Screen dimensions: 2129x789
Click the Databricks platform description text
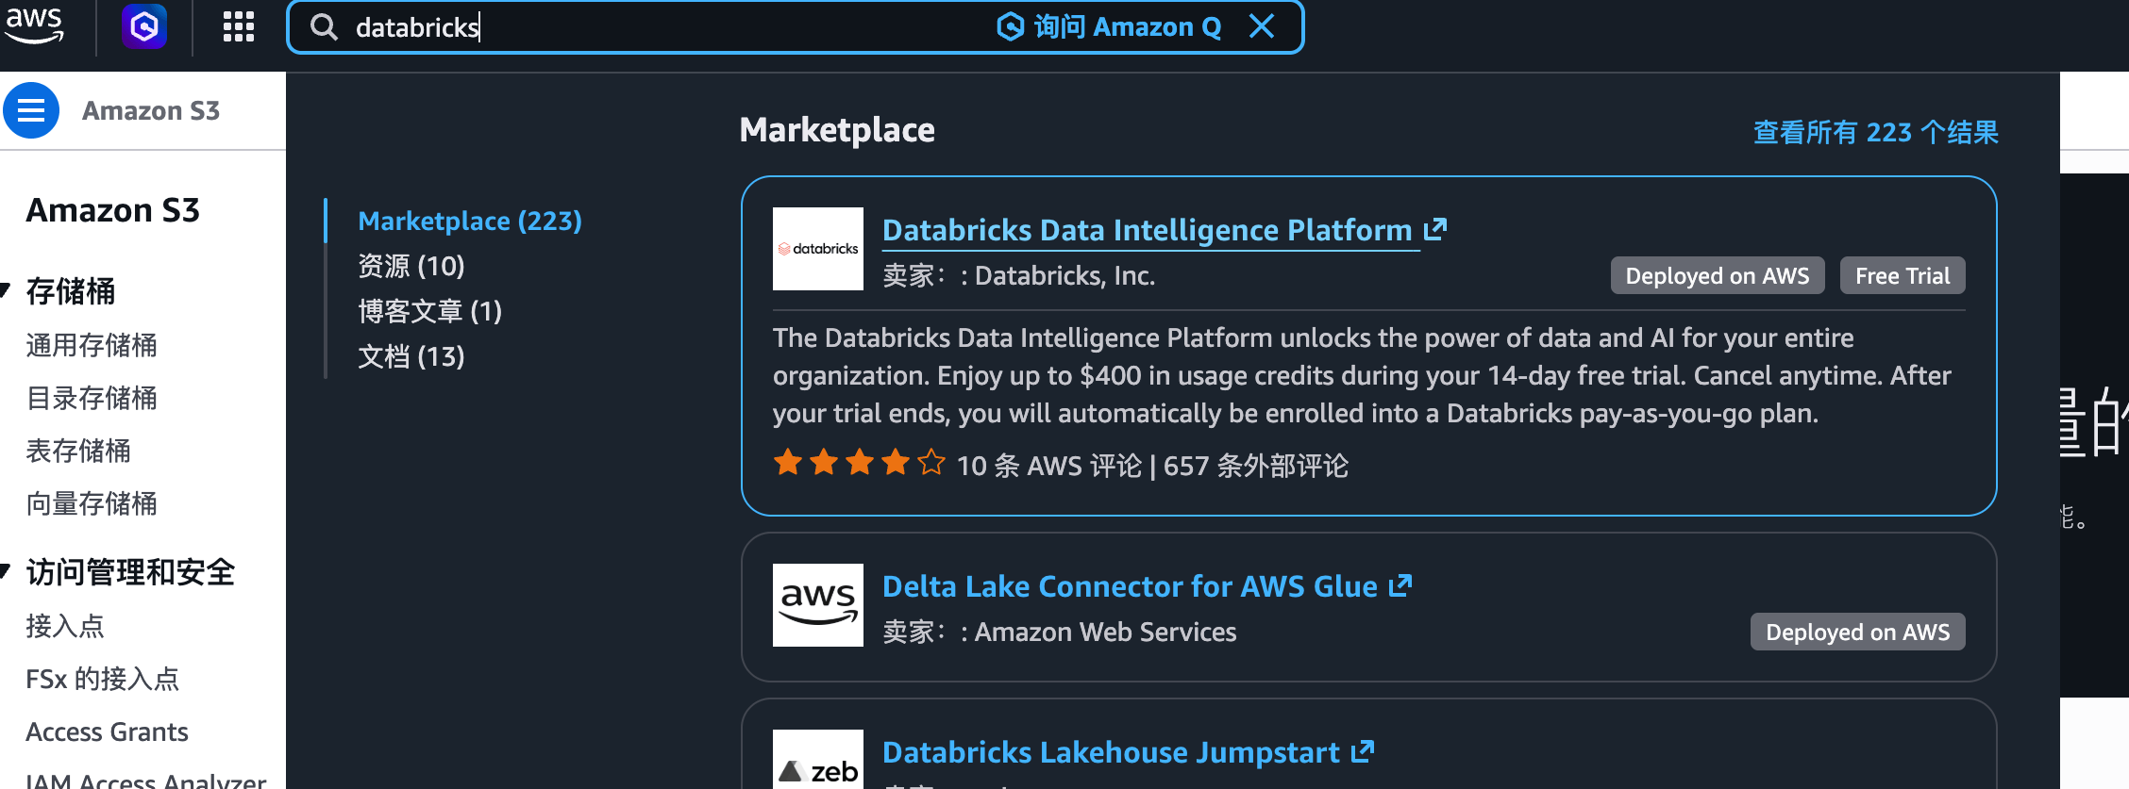[x=1362, y=375]
